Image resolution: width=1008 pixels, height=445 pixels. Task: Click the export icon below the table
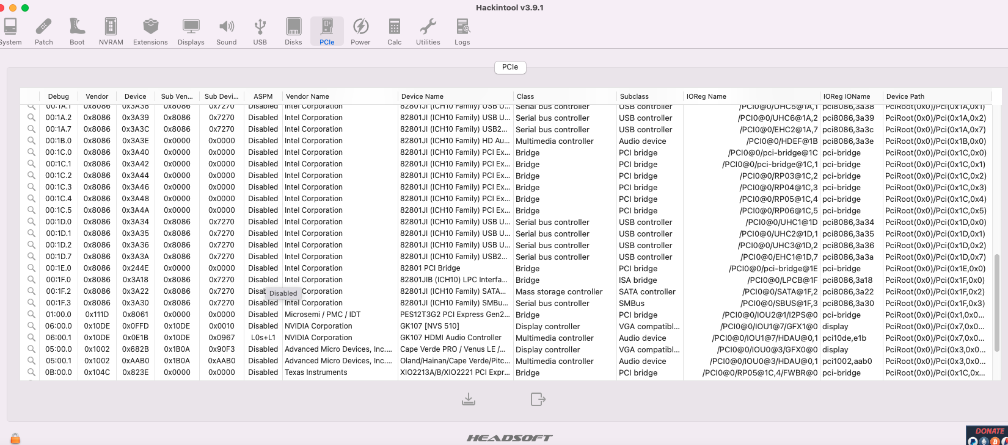538,399
